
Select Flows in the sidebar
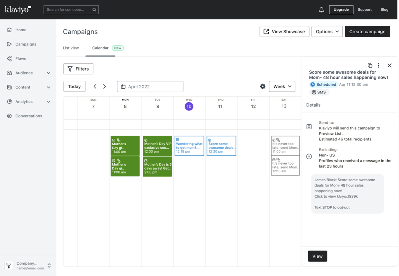20,58
